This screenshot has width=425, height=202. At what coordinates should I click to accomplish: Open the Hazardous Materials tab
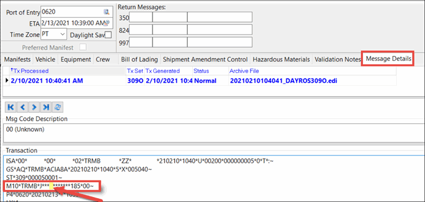coord(281,59)
